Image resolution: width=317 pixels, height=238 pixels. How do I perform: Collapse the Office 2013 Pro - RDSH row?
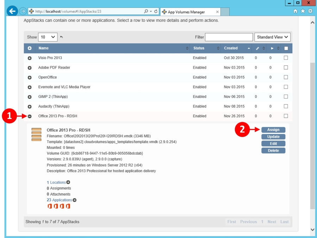point(30,117)
